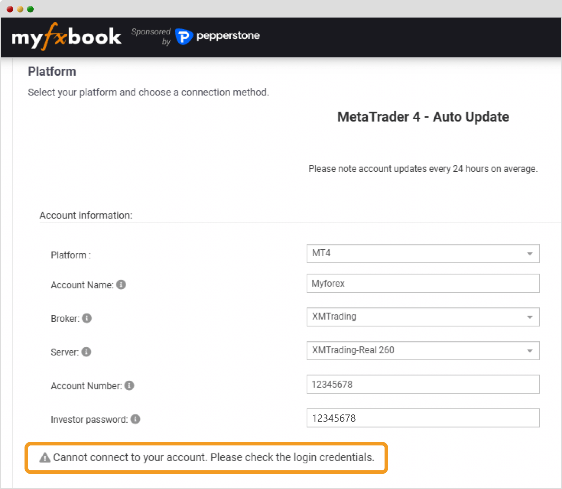Show info tooltip next to Account Number
Viewport: 562px width, 489px height.
pyautogui.click(x=129, y=385)
